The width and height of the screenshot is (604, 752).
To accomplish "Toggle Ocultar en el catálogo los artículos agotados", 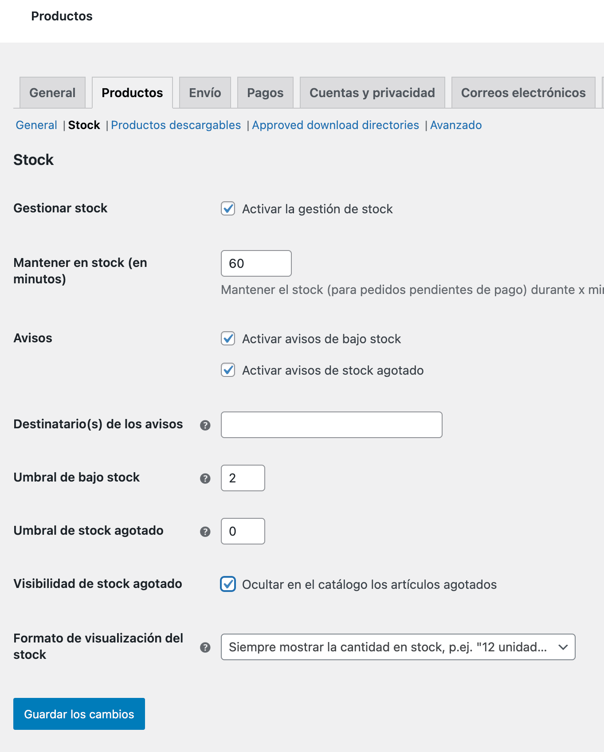I will [x=228, y=584].
